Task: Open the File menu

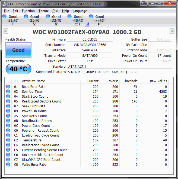Action: click(7, 11)
